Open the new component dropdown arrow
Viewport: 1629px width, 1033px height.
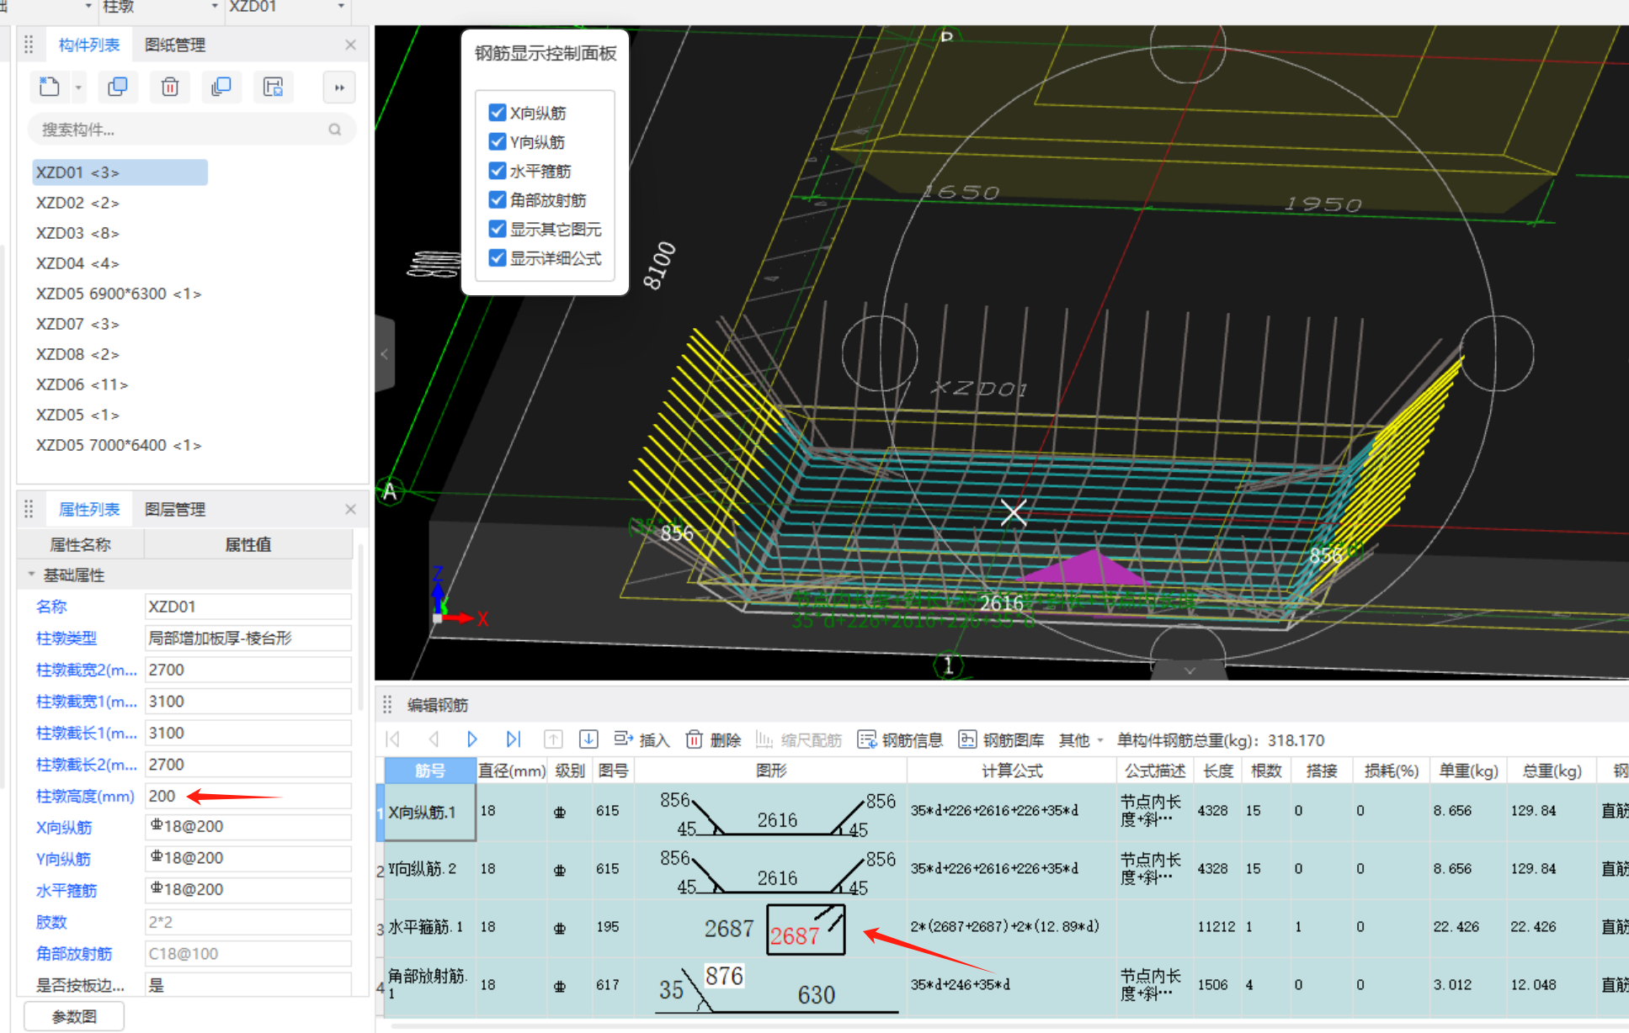pyautogui.click(x=77, y=87)
